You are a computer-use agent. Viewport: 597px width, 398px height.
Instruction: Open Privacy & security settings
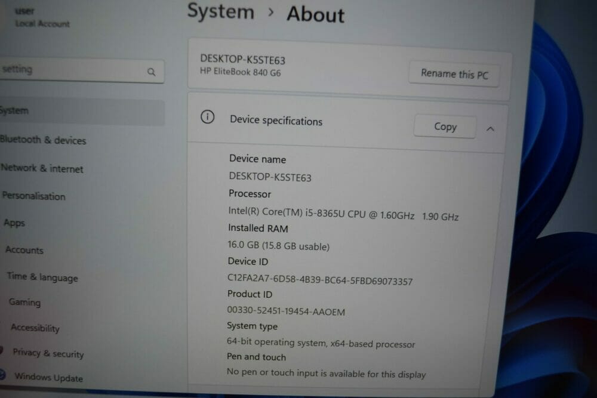[48, 353]
